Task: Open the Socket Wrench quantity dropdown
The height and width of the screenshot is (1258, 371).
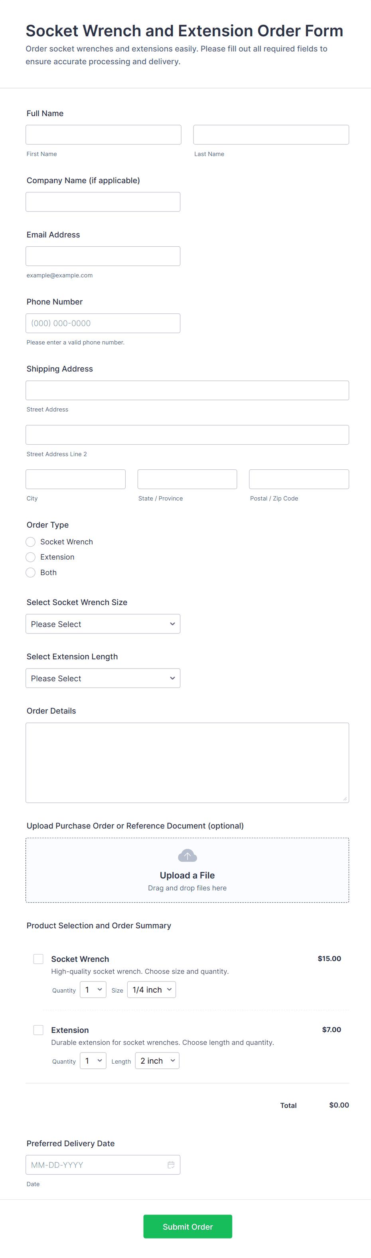Action: 93,989
